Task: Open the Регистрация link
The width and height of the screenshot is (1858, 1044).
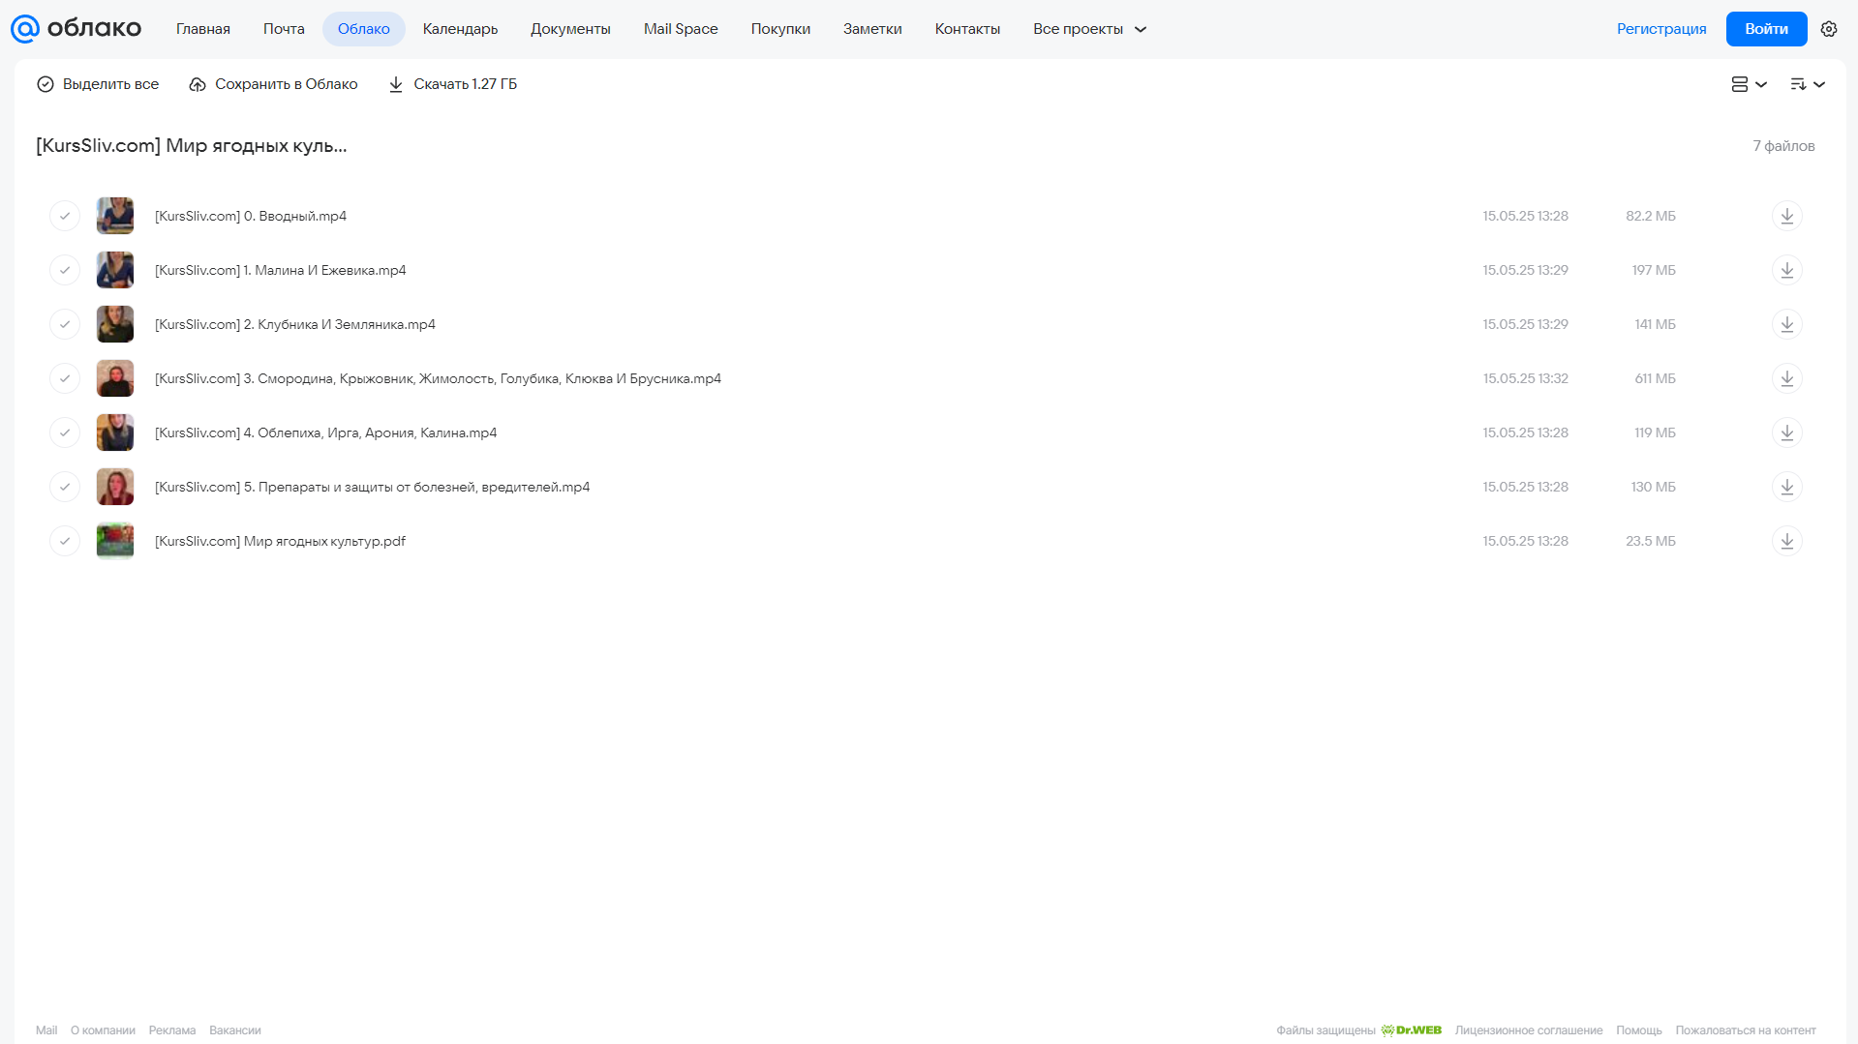Action: (x=1660, y=29)
